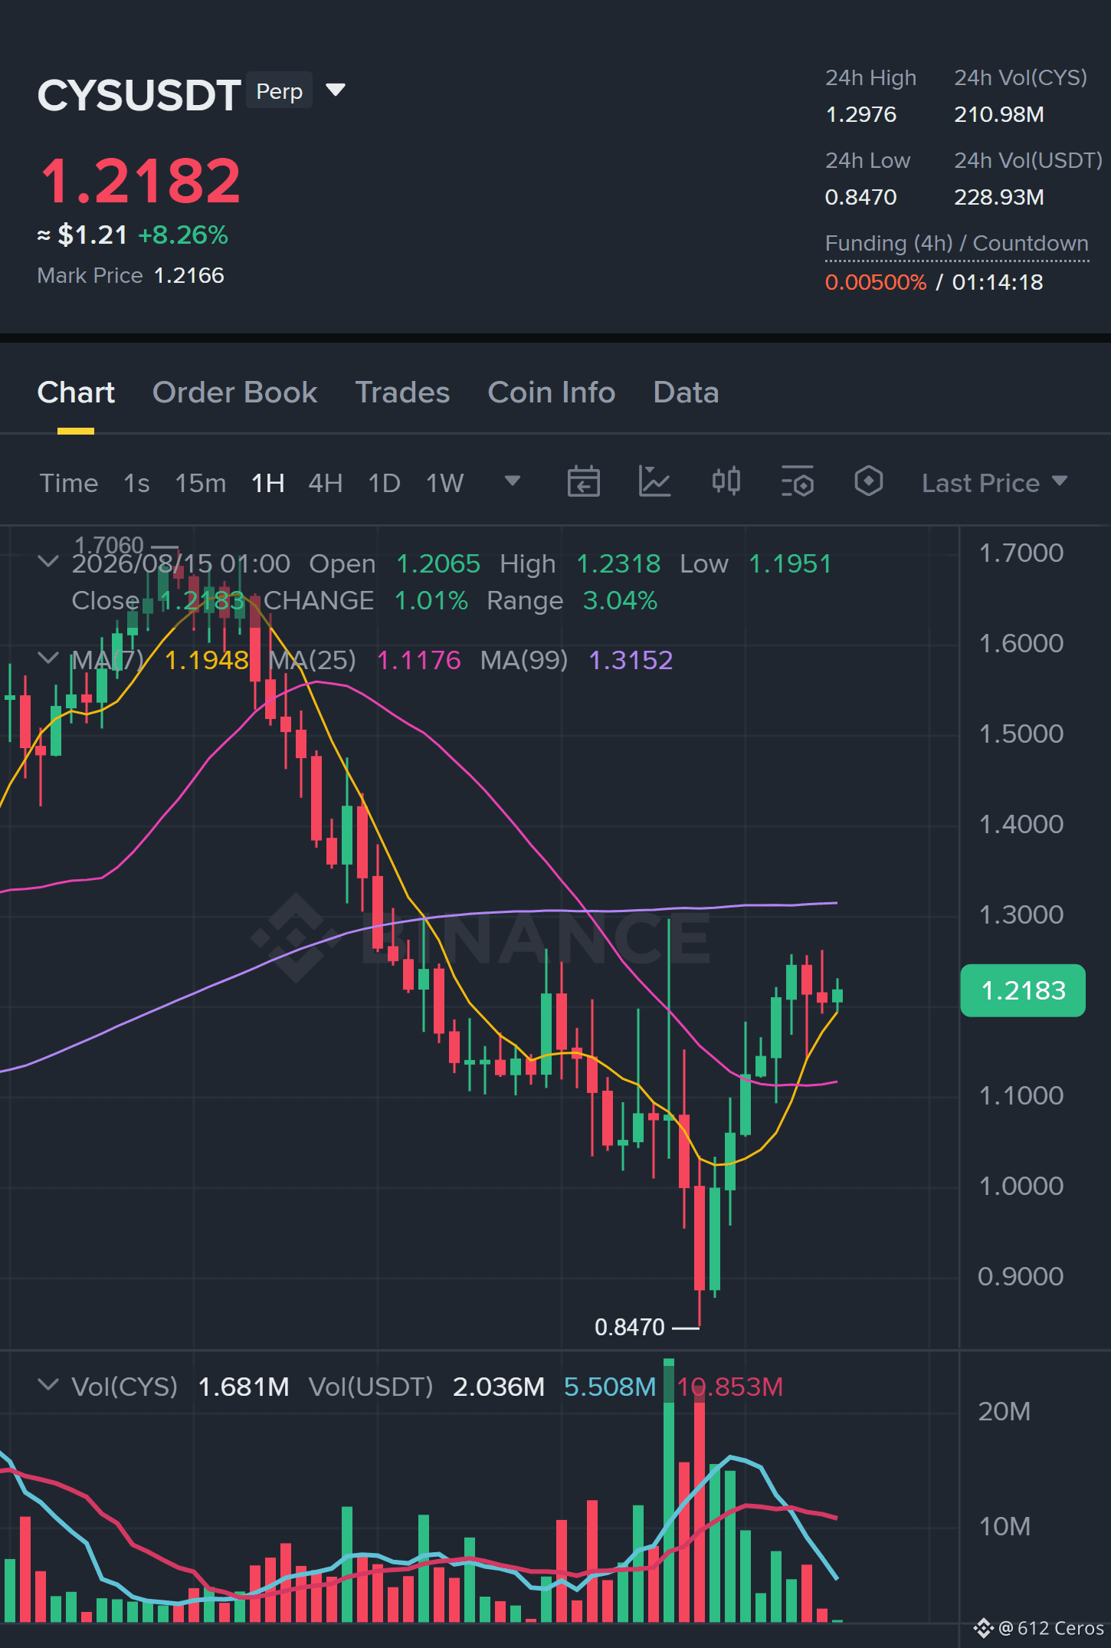Click the CYSUSDT symbol title
The image size is (1111, 1648).
(x=139, y=95)
